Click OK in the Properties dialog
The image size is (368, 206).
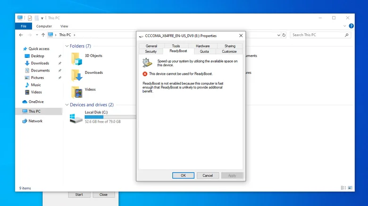pos(184,175)
